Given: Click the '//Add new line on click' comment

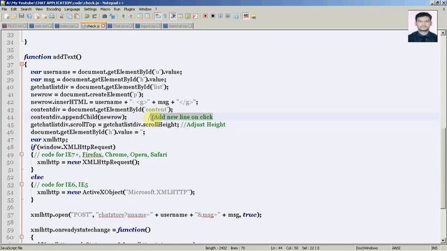Looking at the screenshot, I should click(x=181, y=117).
